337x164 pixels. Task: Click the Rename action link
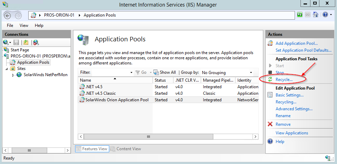click(x=283, y=116)
